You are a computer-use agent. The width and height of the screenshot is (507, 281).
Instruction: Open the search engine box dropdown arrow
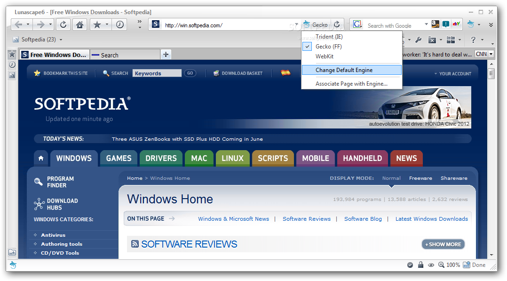pos(426,24)
